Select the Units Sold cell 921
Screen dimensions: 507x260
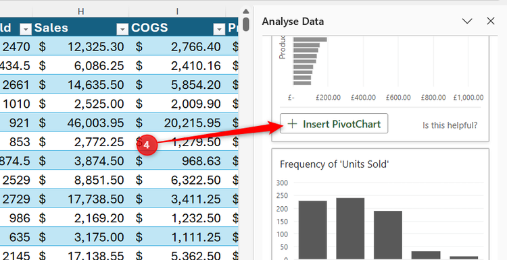tap(16, 123)
